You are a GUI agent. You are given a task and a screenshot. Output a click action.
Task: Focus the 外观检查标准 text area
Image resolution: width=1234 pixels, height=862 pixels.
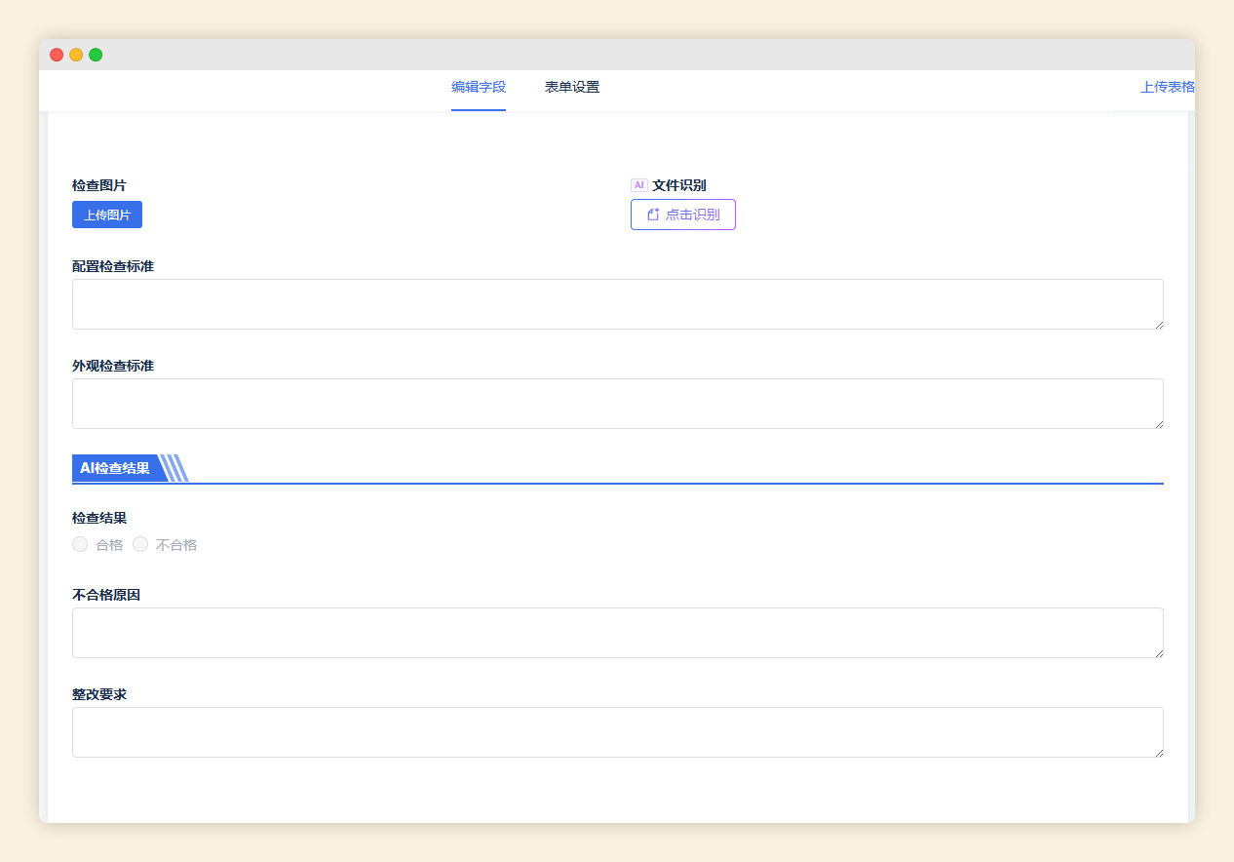click(x=618, y=404)
